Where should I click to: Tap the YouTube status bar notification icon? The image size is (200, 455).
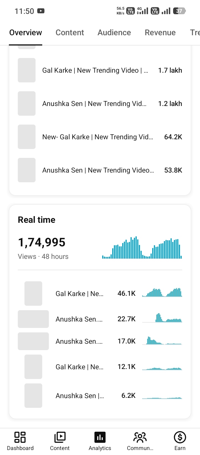pos(41,11)
